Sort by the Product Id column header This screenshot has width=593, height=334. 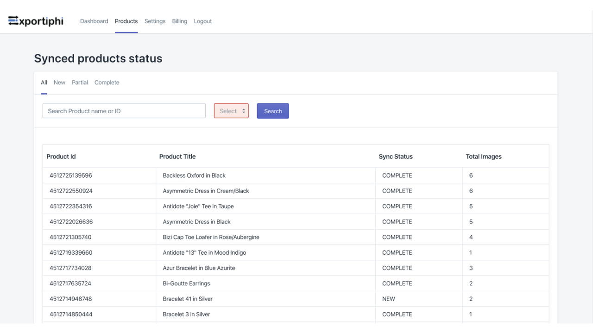(61, 156)
